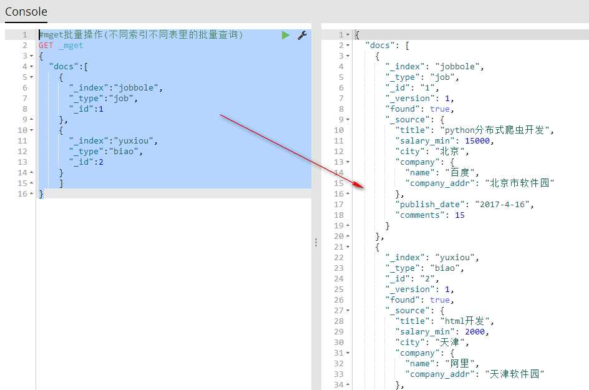Click the salary_min 15000 value
Viewport: 589px width, 390px height.
[477, 141]
